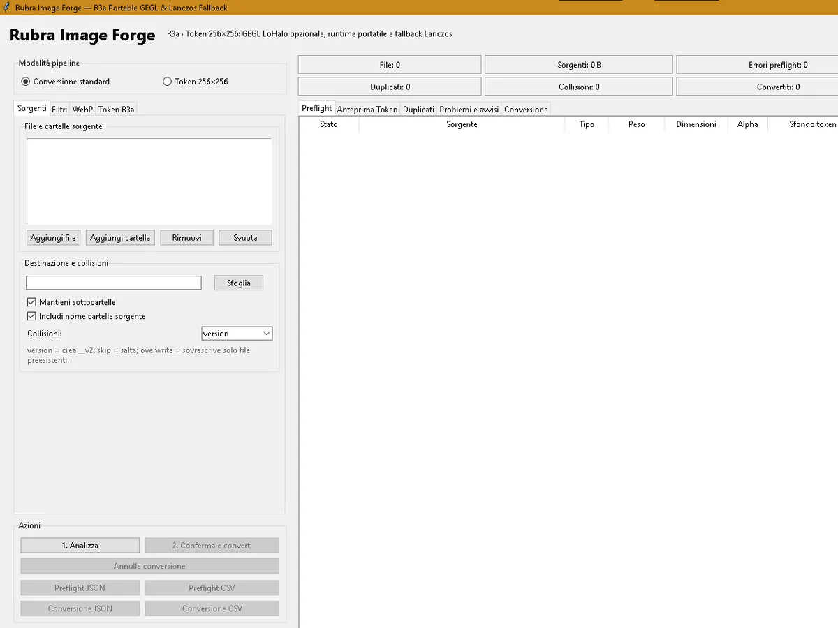Open the WebP settings tab

pyautogui.click(x=82, y=110)
